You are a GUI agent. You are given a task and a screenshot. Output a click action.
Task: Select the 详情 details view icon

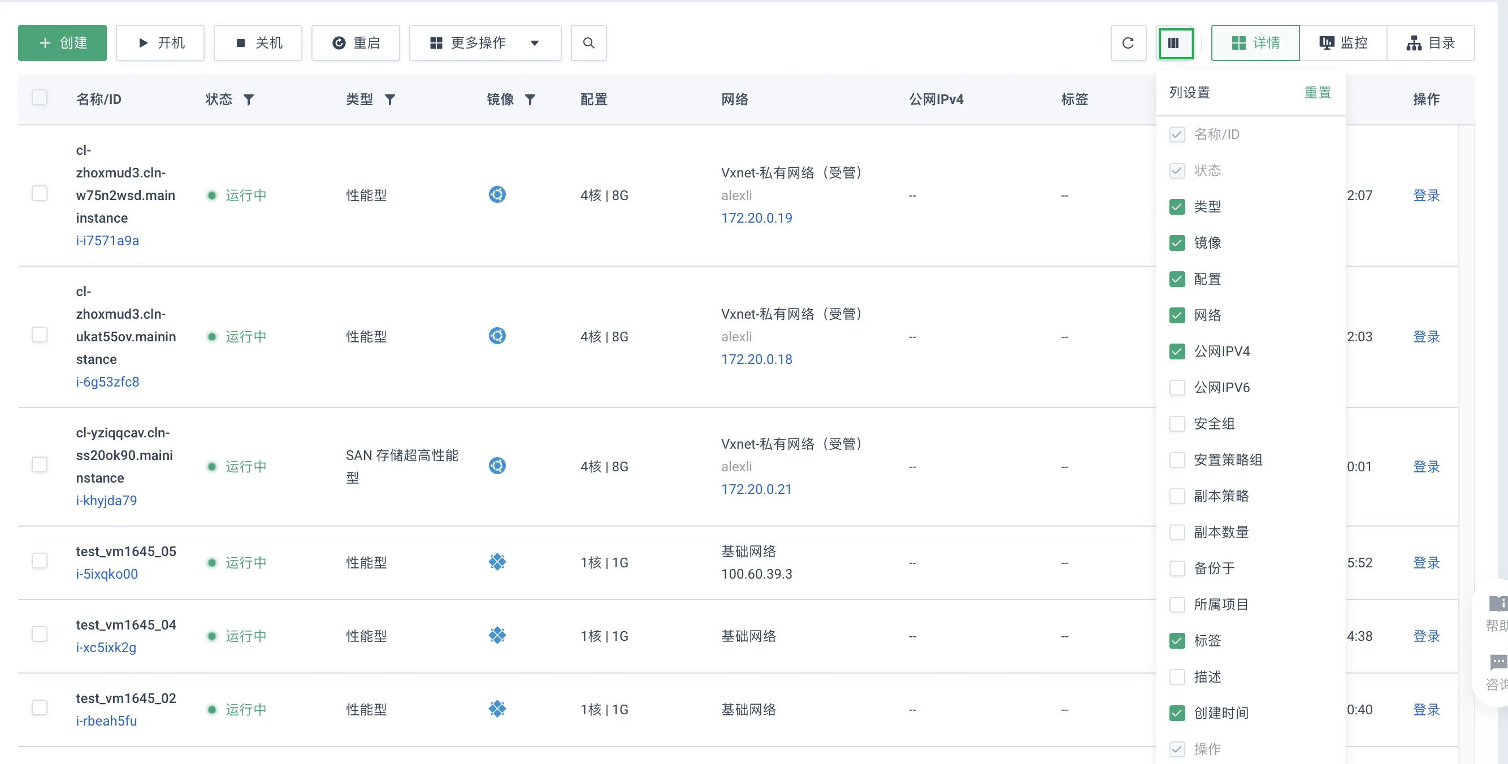pos(1255,43)
